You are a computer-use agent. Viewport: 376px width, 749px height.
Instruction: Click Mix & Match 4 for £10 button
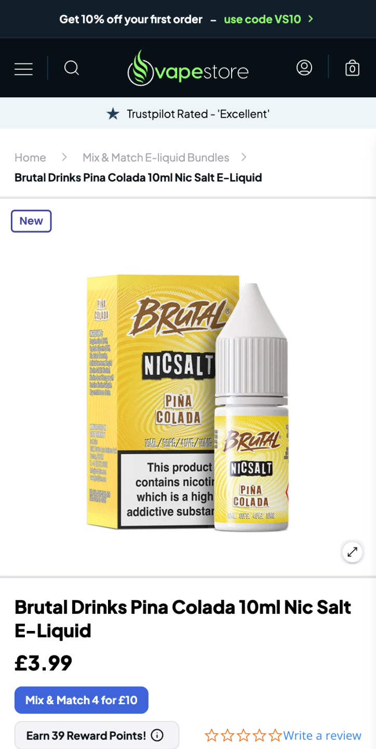82,700
